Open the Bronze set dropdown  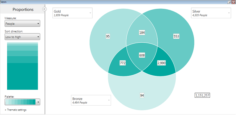91,100
